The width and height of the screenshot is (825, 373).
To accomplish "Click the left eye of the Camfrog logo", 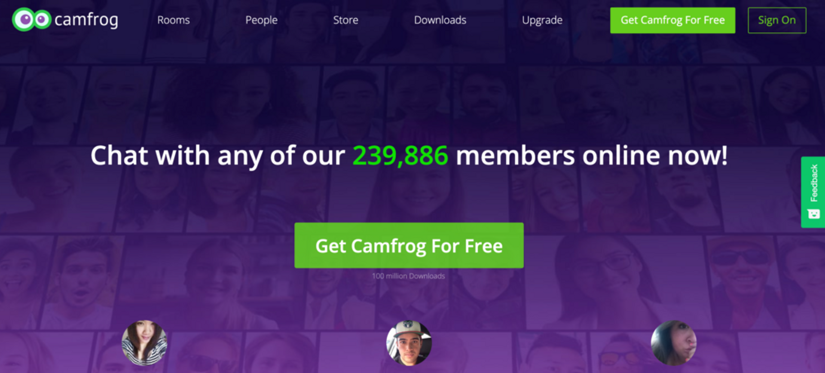I will tap(24, 19).
